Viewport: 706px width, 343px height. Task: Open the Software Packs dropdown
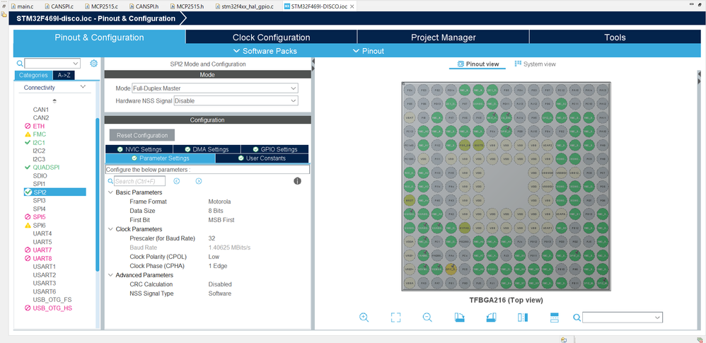[x=265, y=51]
